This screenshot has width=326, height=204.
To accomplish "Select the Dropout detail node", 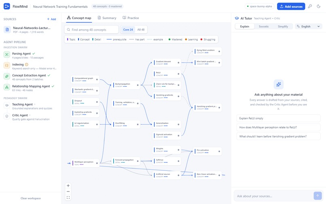I will click(x=85, y=102).
